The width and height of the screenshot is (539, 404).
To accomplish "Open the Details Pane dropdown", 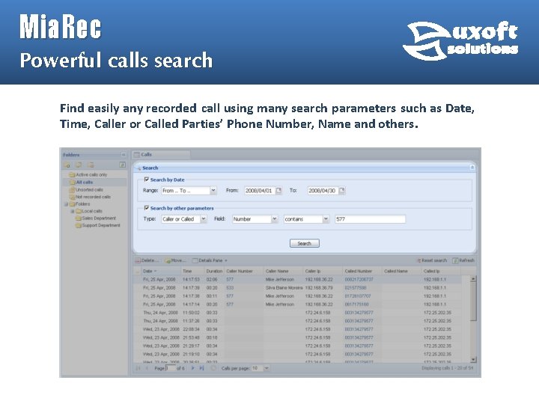I will 226,260.
